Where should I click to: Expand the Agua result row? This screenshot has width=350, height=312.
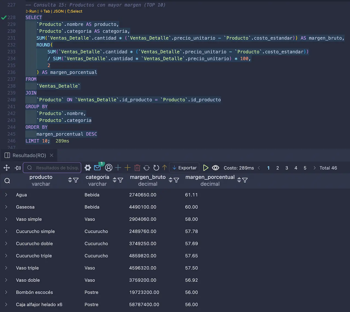coord(6,195)
